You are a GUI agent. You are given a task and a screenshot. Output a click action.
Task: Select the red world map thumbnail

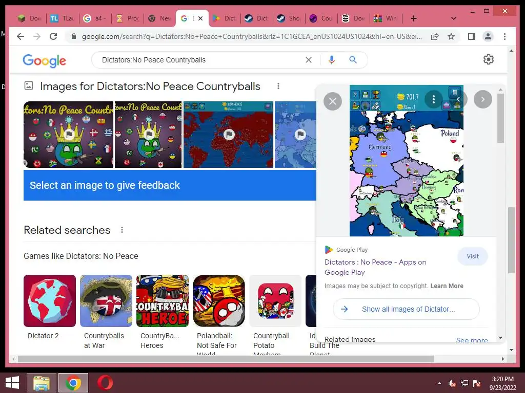[228, 135]
